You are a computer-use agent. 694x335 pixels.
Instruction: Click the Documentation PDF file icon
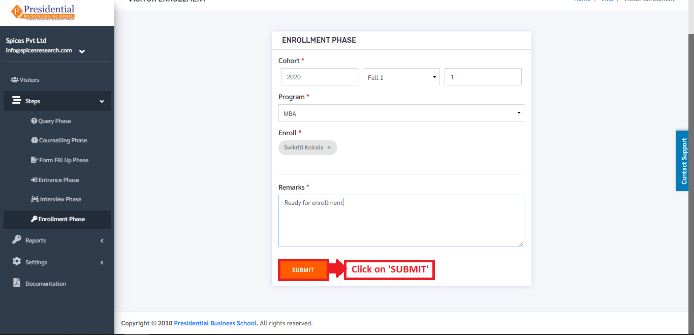pos(17,283)
